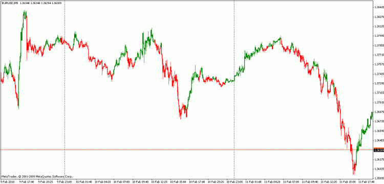The width and height of the screenshot is (384, 184).
Task: Click the '10 Feb 20:20' time label
Action: (216, 182)
